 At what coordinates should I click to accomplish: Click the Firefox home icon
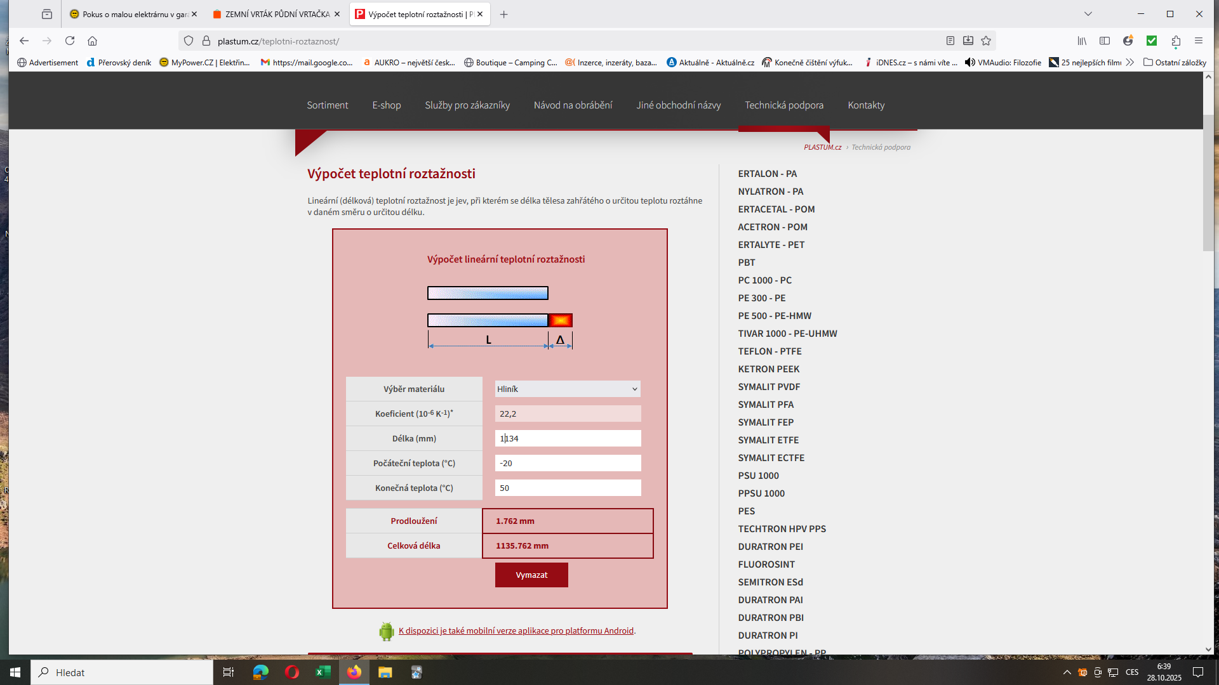coord(93,41)
